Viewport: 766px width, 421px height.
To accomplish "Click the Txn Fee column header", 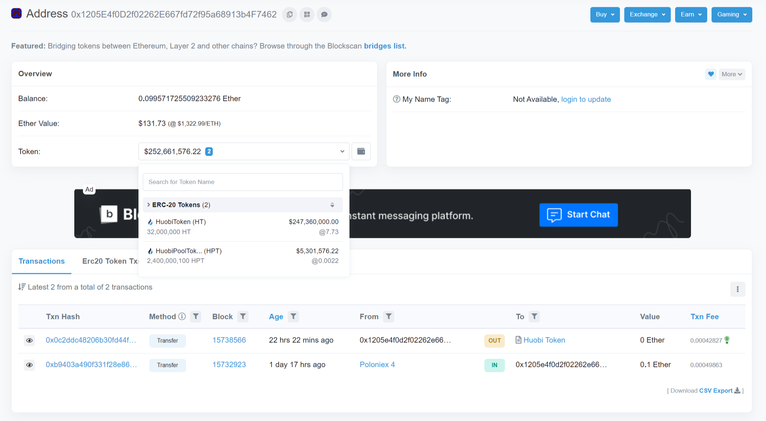I will (704, 316).
